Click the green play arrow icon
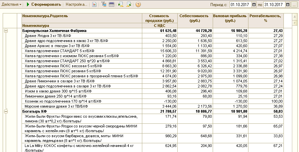This screenshot has height=152, width=299. coord(28,5)
